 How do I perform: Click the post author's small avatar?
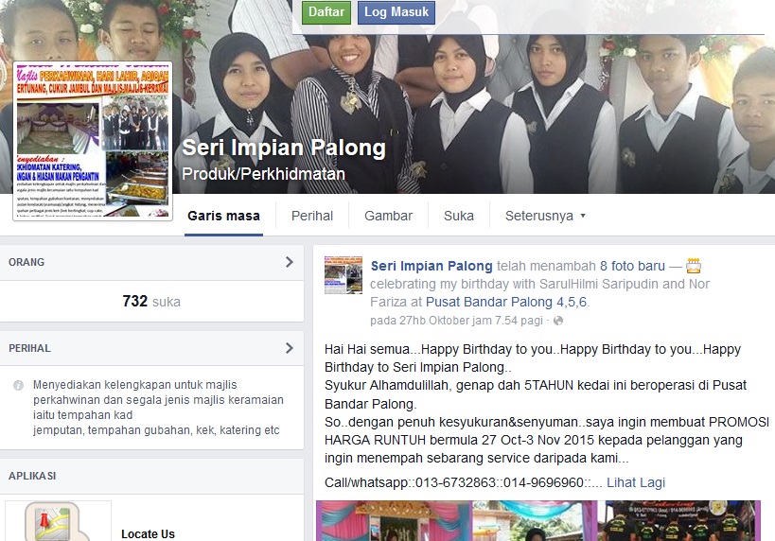343,274
